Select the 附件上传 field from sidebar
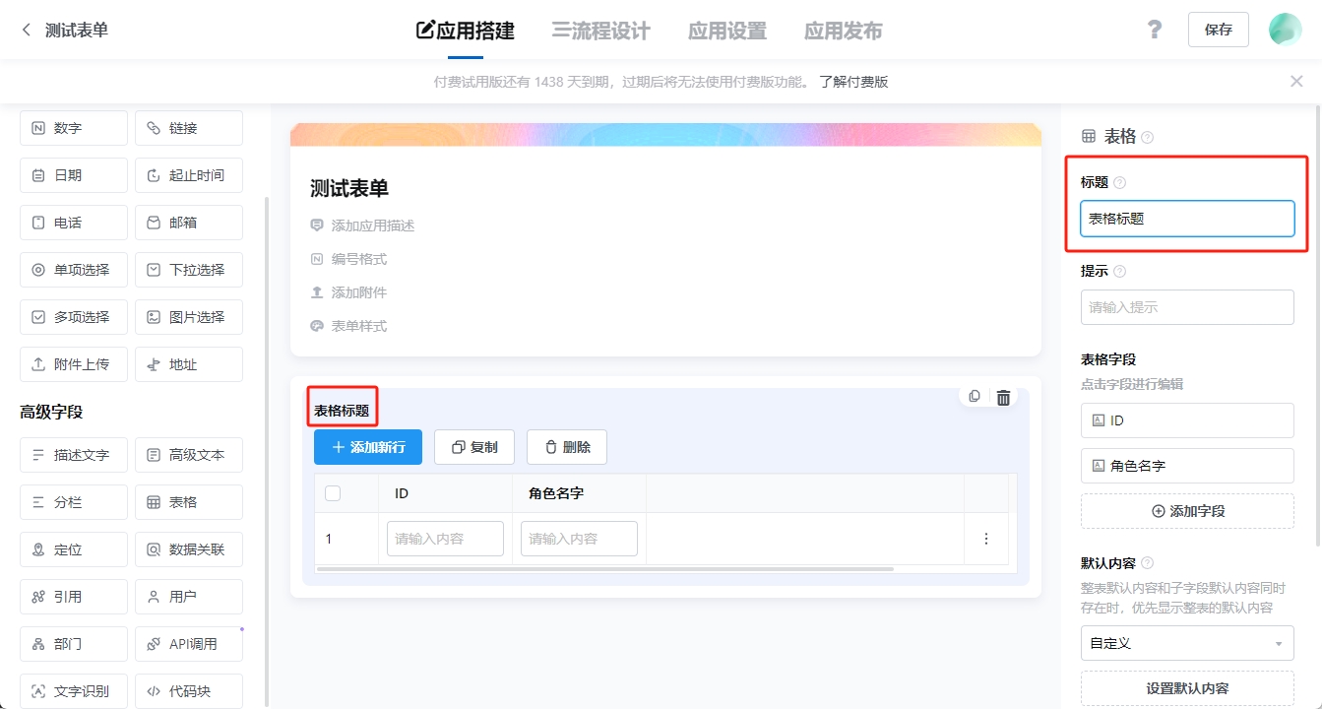Viewport: 1322px width, 709px height. (73, 363)
